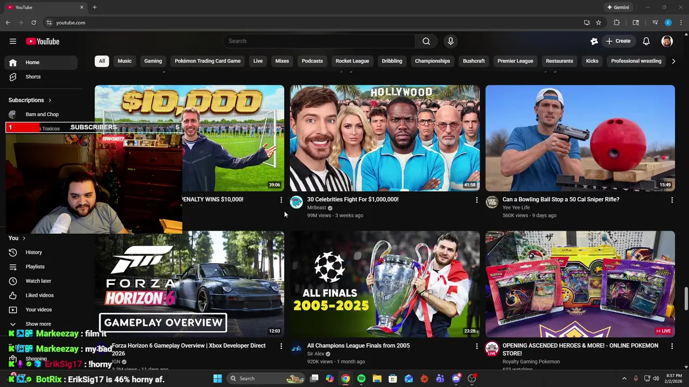Open YouTube notifications bell
This screenshot has height=387, width=689.
pyautogui.click(x=646, y=41)
